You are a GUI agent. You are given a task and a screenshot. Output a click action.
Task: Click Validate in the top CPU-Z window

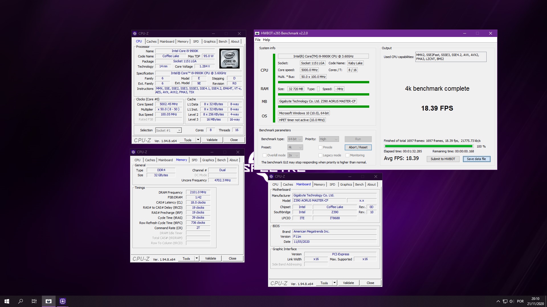212,140
